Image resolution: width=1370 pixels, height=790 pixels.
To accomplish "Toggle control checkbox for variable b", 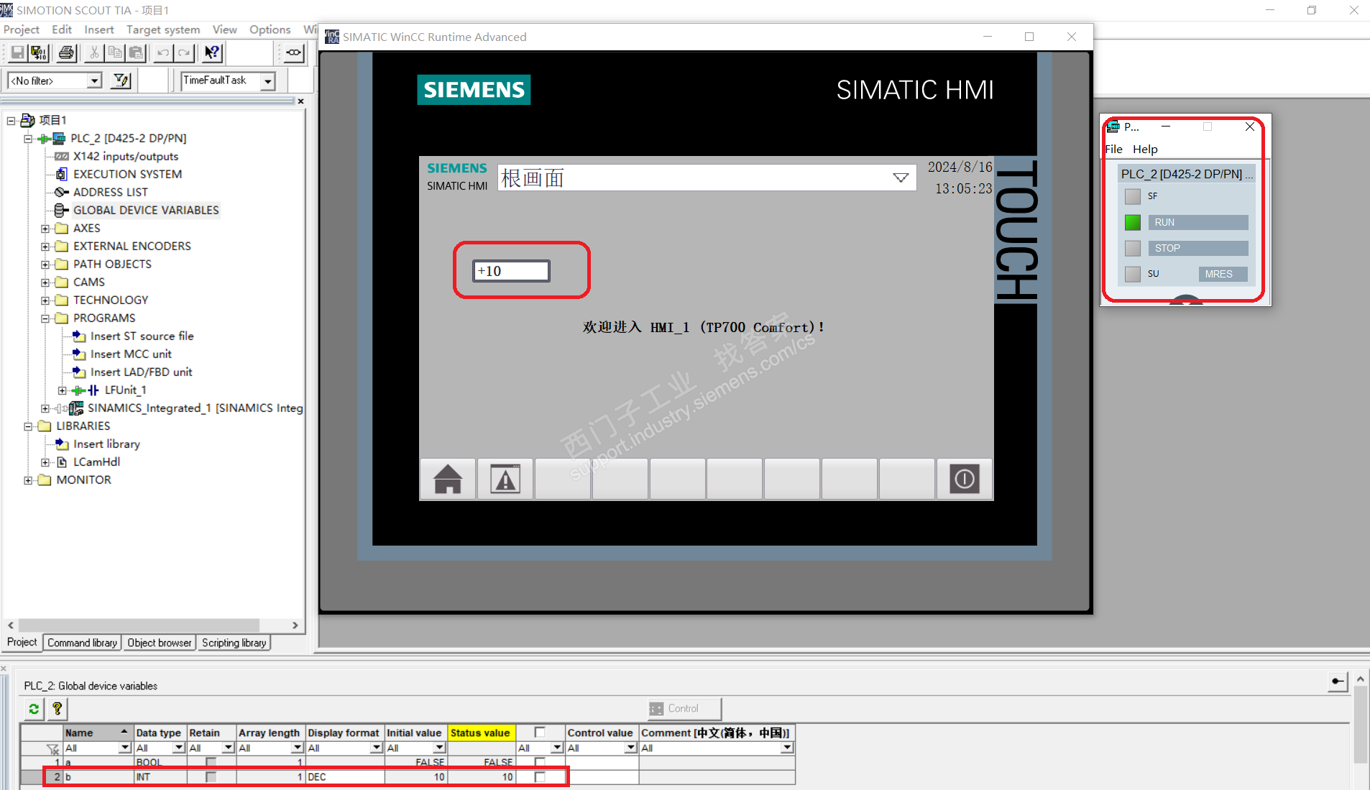I will 540,777.
